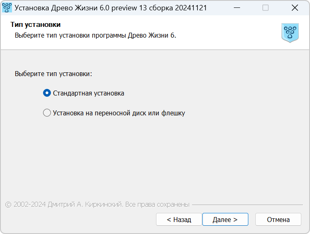
Task: Click the greyed-out maximize window button
Action: tap(265, 8)
